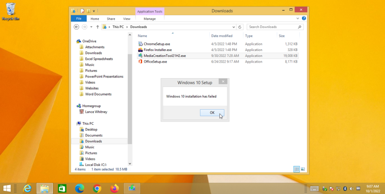Click the OfficeSetup.exe file name
The image size is (385, 194).
click(155, 62)
